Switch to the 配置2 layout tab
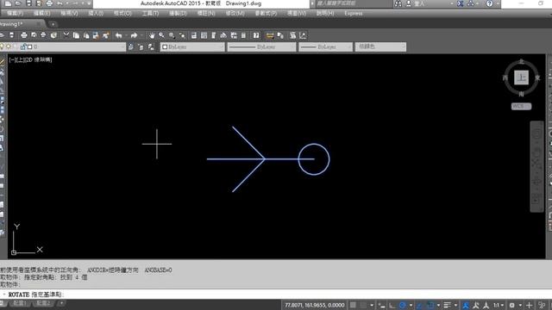The height and width of the screenshot is (310, 552). point(43,303)
